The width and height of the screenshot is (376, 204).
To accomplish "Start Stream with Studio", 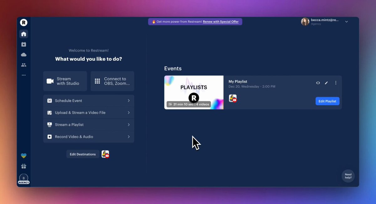I will pyautogui.click(x=65, y=81).
